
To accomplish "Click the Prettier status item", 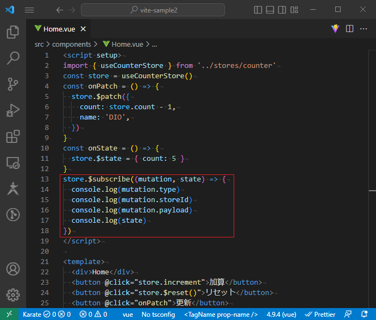I will 320,314.
